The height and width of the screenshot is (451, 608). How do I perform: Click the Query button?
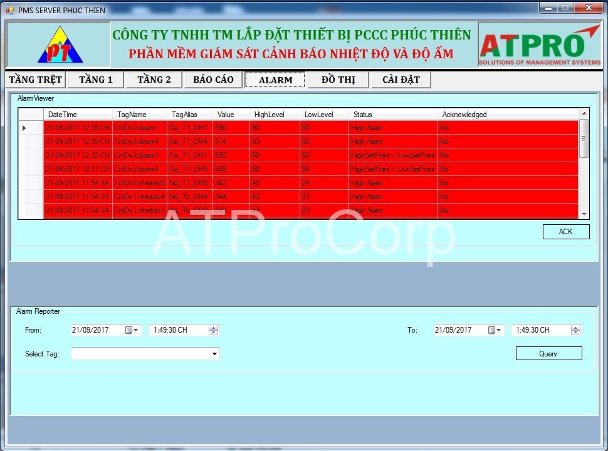[548, 353]
